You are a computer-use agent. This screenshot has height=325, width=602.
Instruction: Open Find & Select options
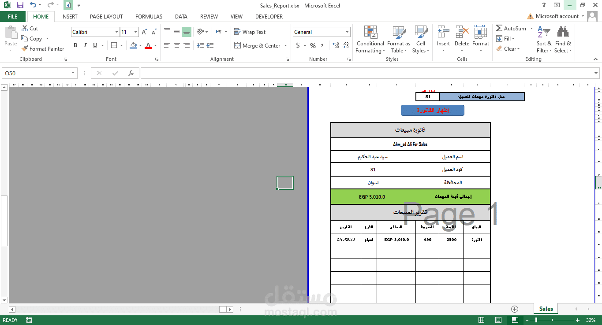pyautogui.click(x=563, y=40)
